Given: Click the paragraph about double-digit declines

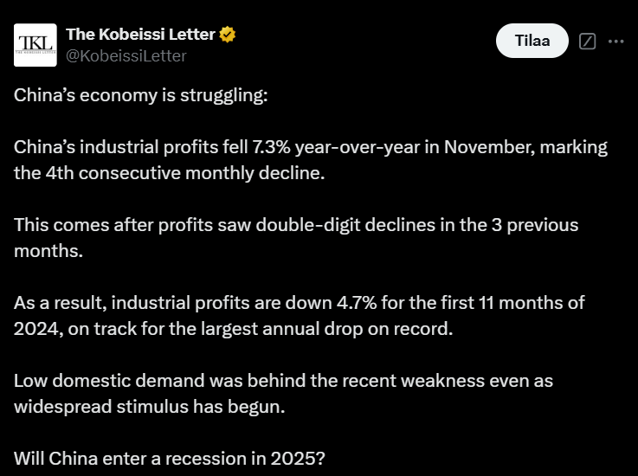Looking at the screenshot, I should pos(296,238).
